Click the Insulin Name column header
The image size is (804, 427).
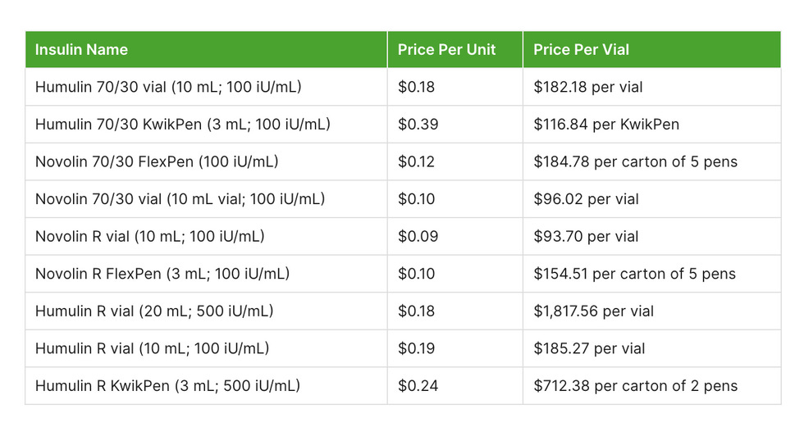[x=81, y=50]
